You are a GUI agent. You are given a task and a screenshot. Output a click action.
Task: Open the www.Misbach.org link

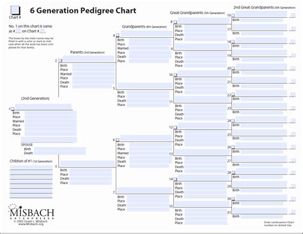click(x=31, y=224)
